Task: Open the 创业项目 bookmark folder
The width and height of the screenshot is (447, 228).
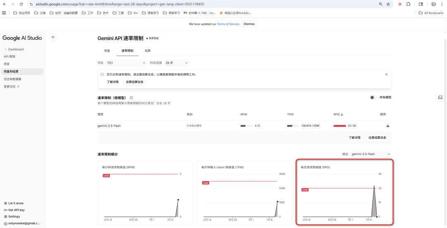Action: click(x=22, y=13)
